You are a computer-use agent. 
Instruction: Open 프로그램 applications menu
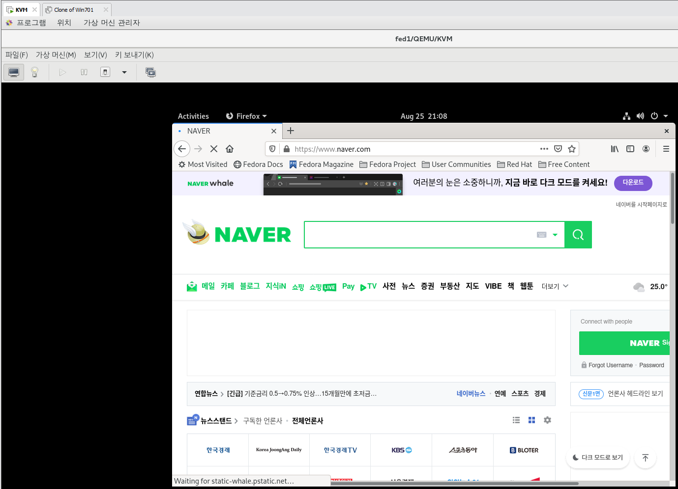[31, 23]
